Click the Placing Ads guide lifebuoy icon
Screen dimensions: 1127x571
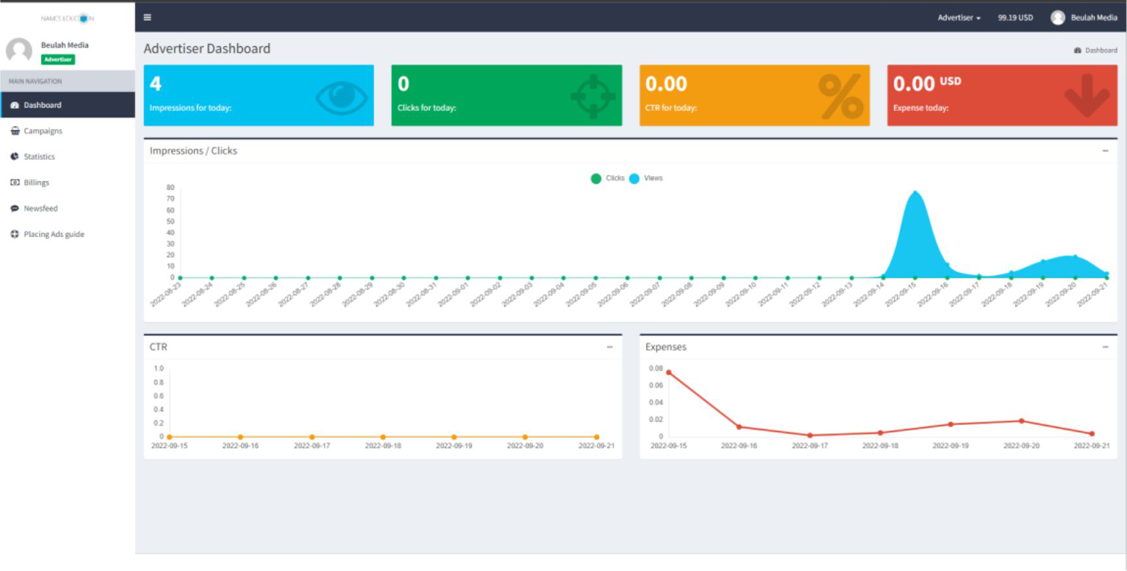click(x=14, y=234)
